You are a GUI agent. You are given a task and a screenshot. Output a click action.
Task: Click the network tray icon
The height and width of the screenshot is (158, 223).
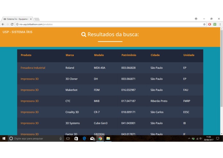(197, 138)
